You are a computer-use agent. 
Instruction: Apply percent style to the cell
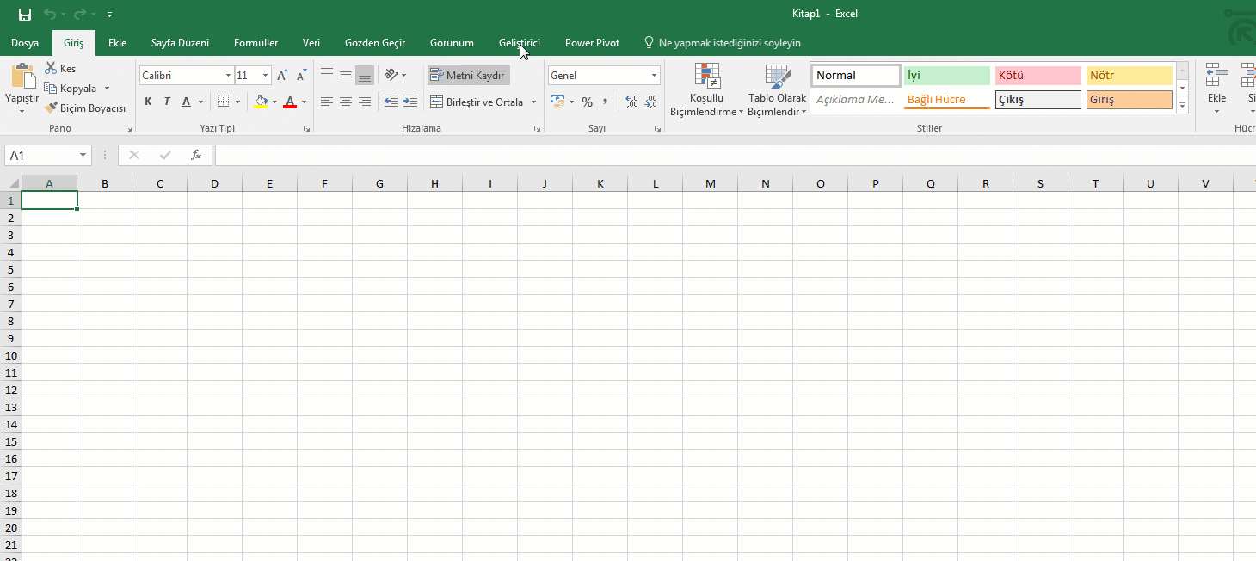tap(587, 102)
